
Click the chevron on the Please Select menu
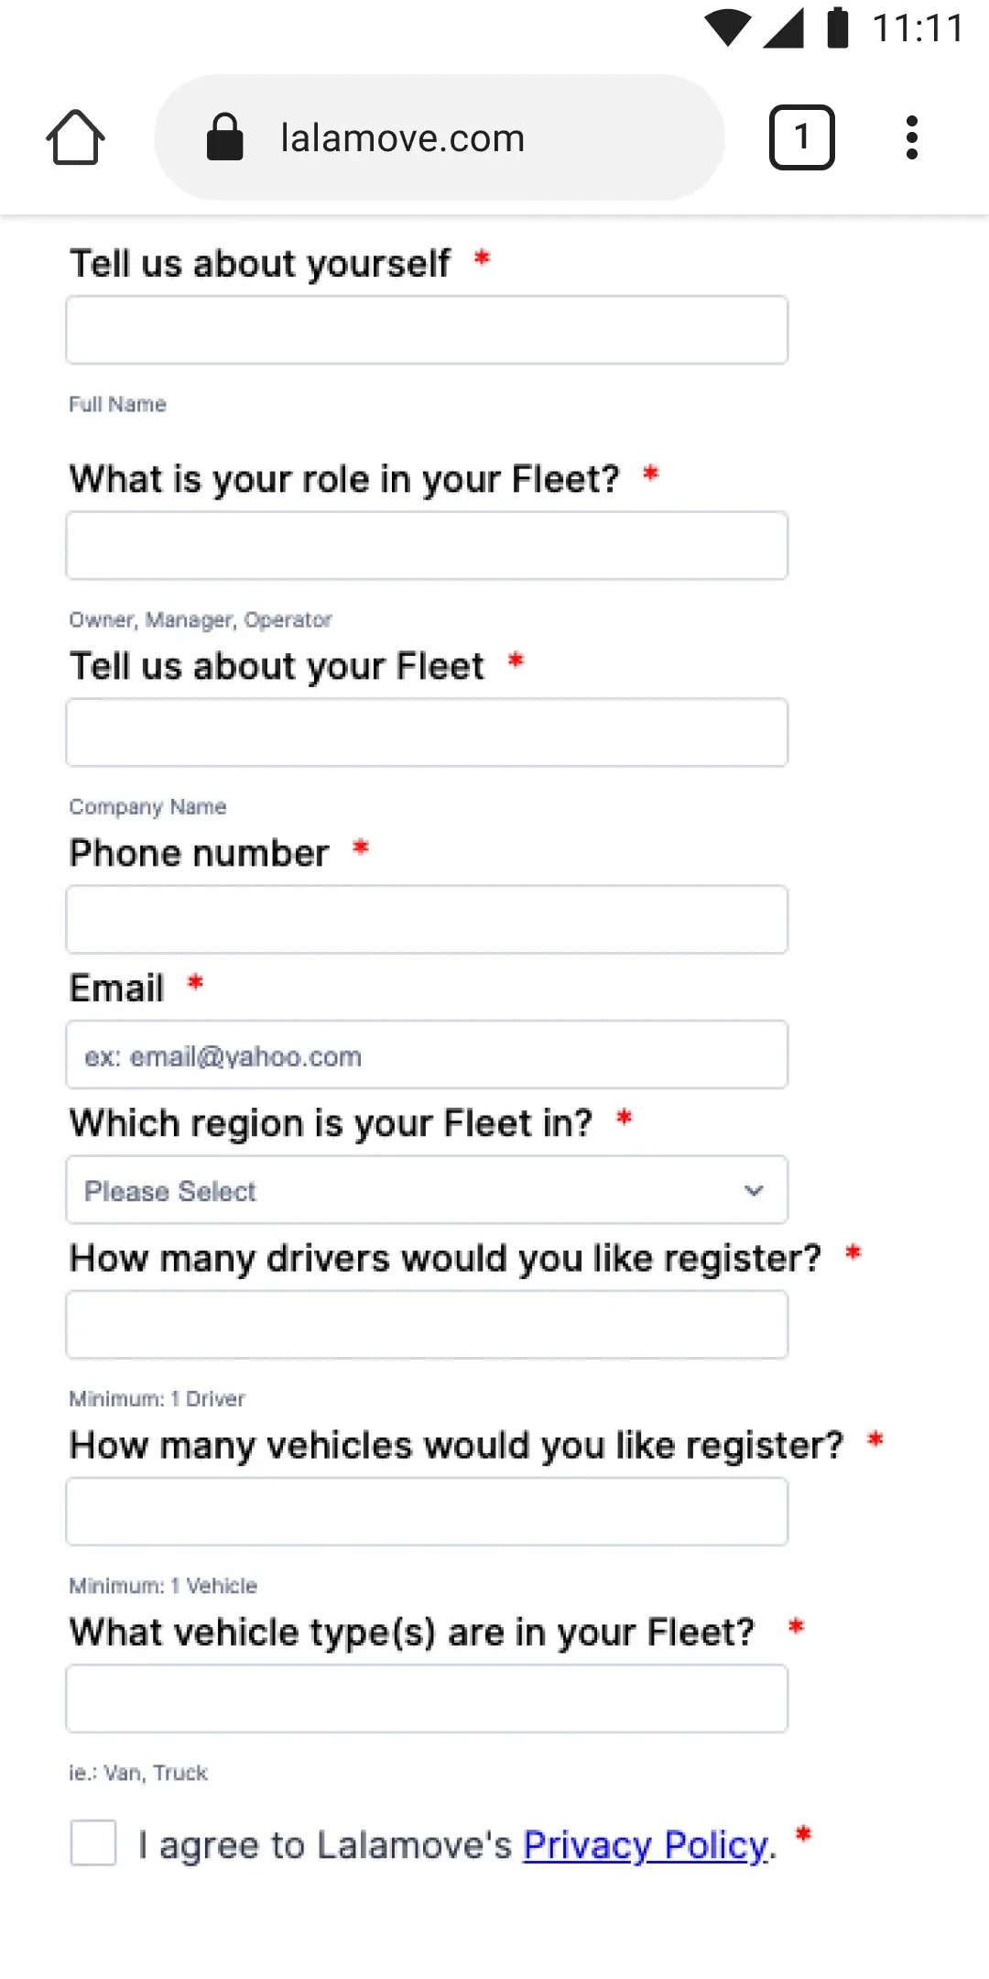tap(754, 1190)
